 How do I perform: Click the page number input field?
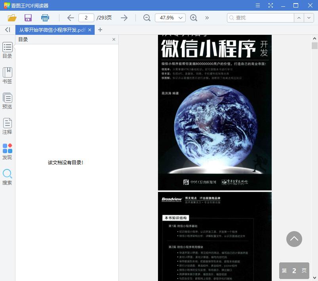(x=86, y=18)
